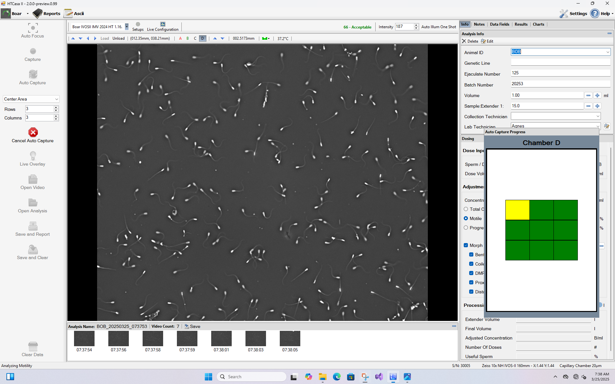Uncheck the Morph checkbox
Viewport: 615px width, 384px height.
pos(466,245)
